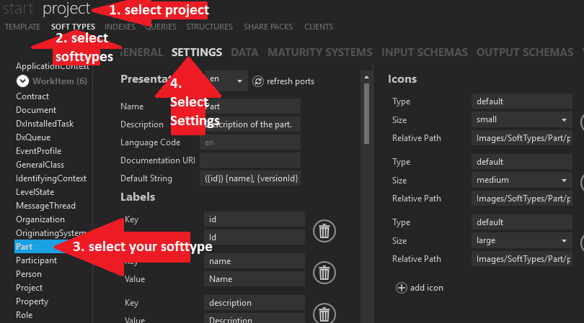584x323 pixels.
Task: Select the Contract soft type
Action: point(32,96)
